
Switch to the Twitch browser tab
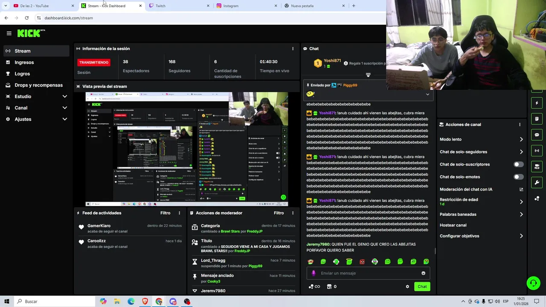tap(179, 6)
